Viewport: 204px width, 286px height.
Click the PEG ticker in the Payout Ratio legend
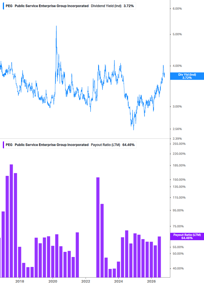coord(9,145)
